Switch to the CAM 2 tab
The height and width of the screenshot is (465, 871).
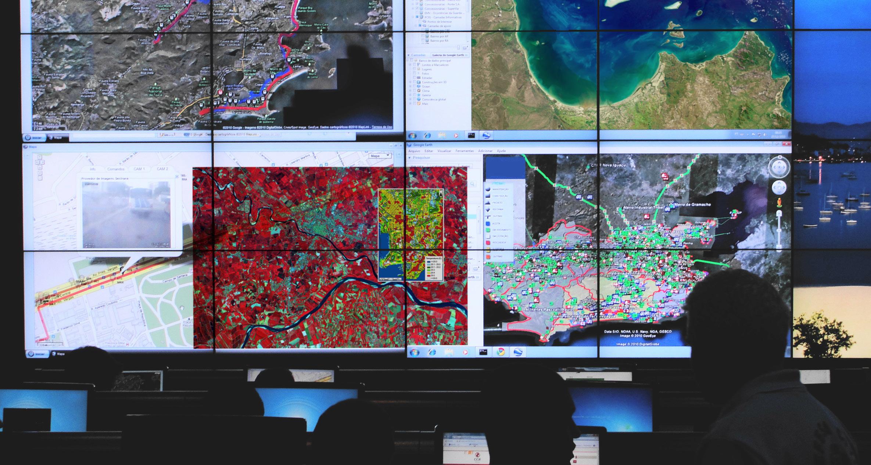[x=162, y=169]
